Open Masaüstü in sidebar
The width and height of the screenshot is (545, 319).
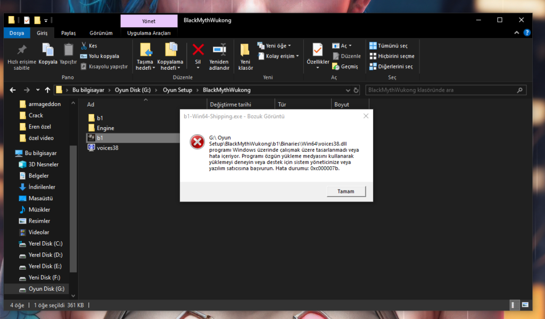click(36, 198)
